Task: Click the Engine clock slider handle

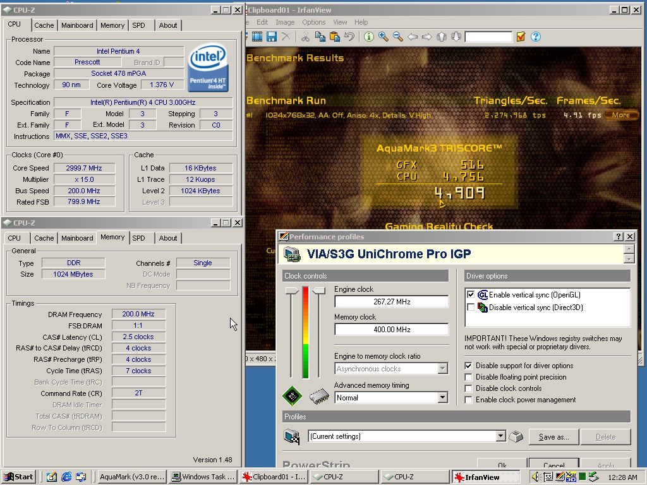Action: click(x=292, y=290)
